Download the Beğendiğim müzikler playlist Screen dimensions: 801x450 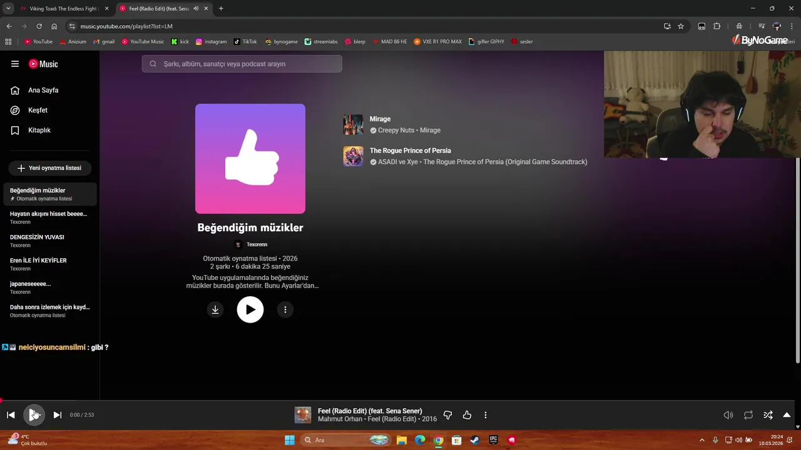pyautogui.click(x=215, y=309)
